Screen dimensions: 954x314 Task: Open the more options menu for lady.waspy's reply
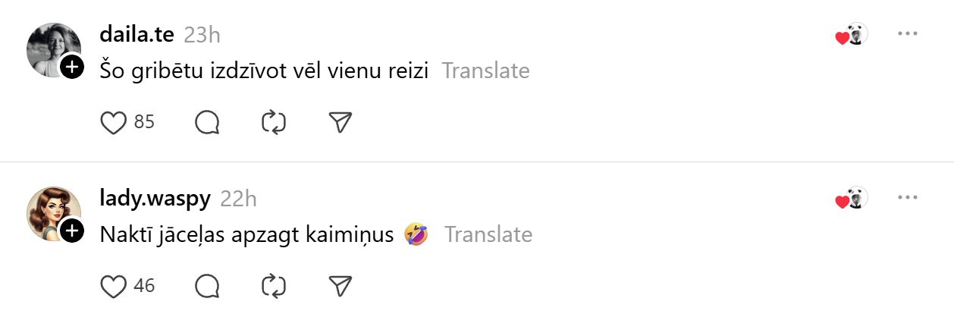click(x=908, y=198)
